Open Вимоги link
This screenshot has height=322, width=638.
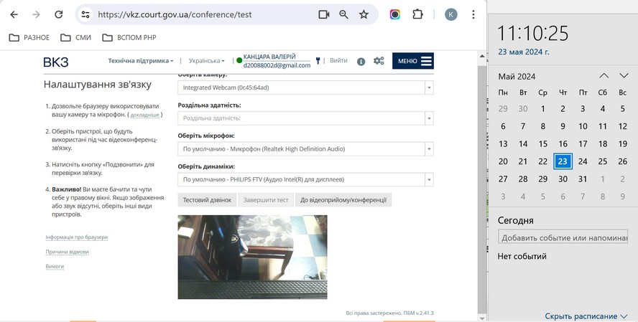tap(55, 266)
